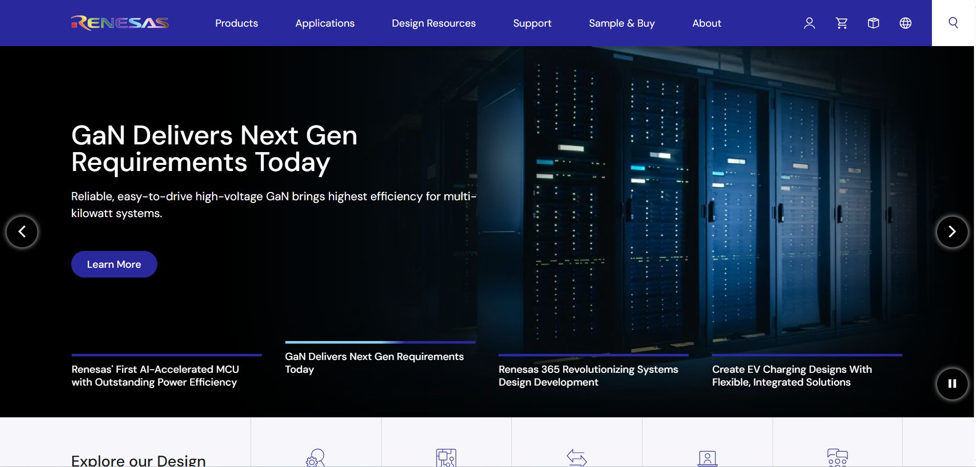
Task: Open the user account icon
Action: tap(809, 23)
